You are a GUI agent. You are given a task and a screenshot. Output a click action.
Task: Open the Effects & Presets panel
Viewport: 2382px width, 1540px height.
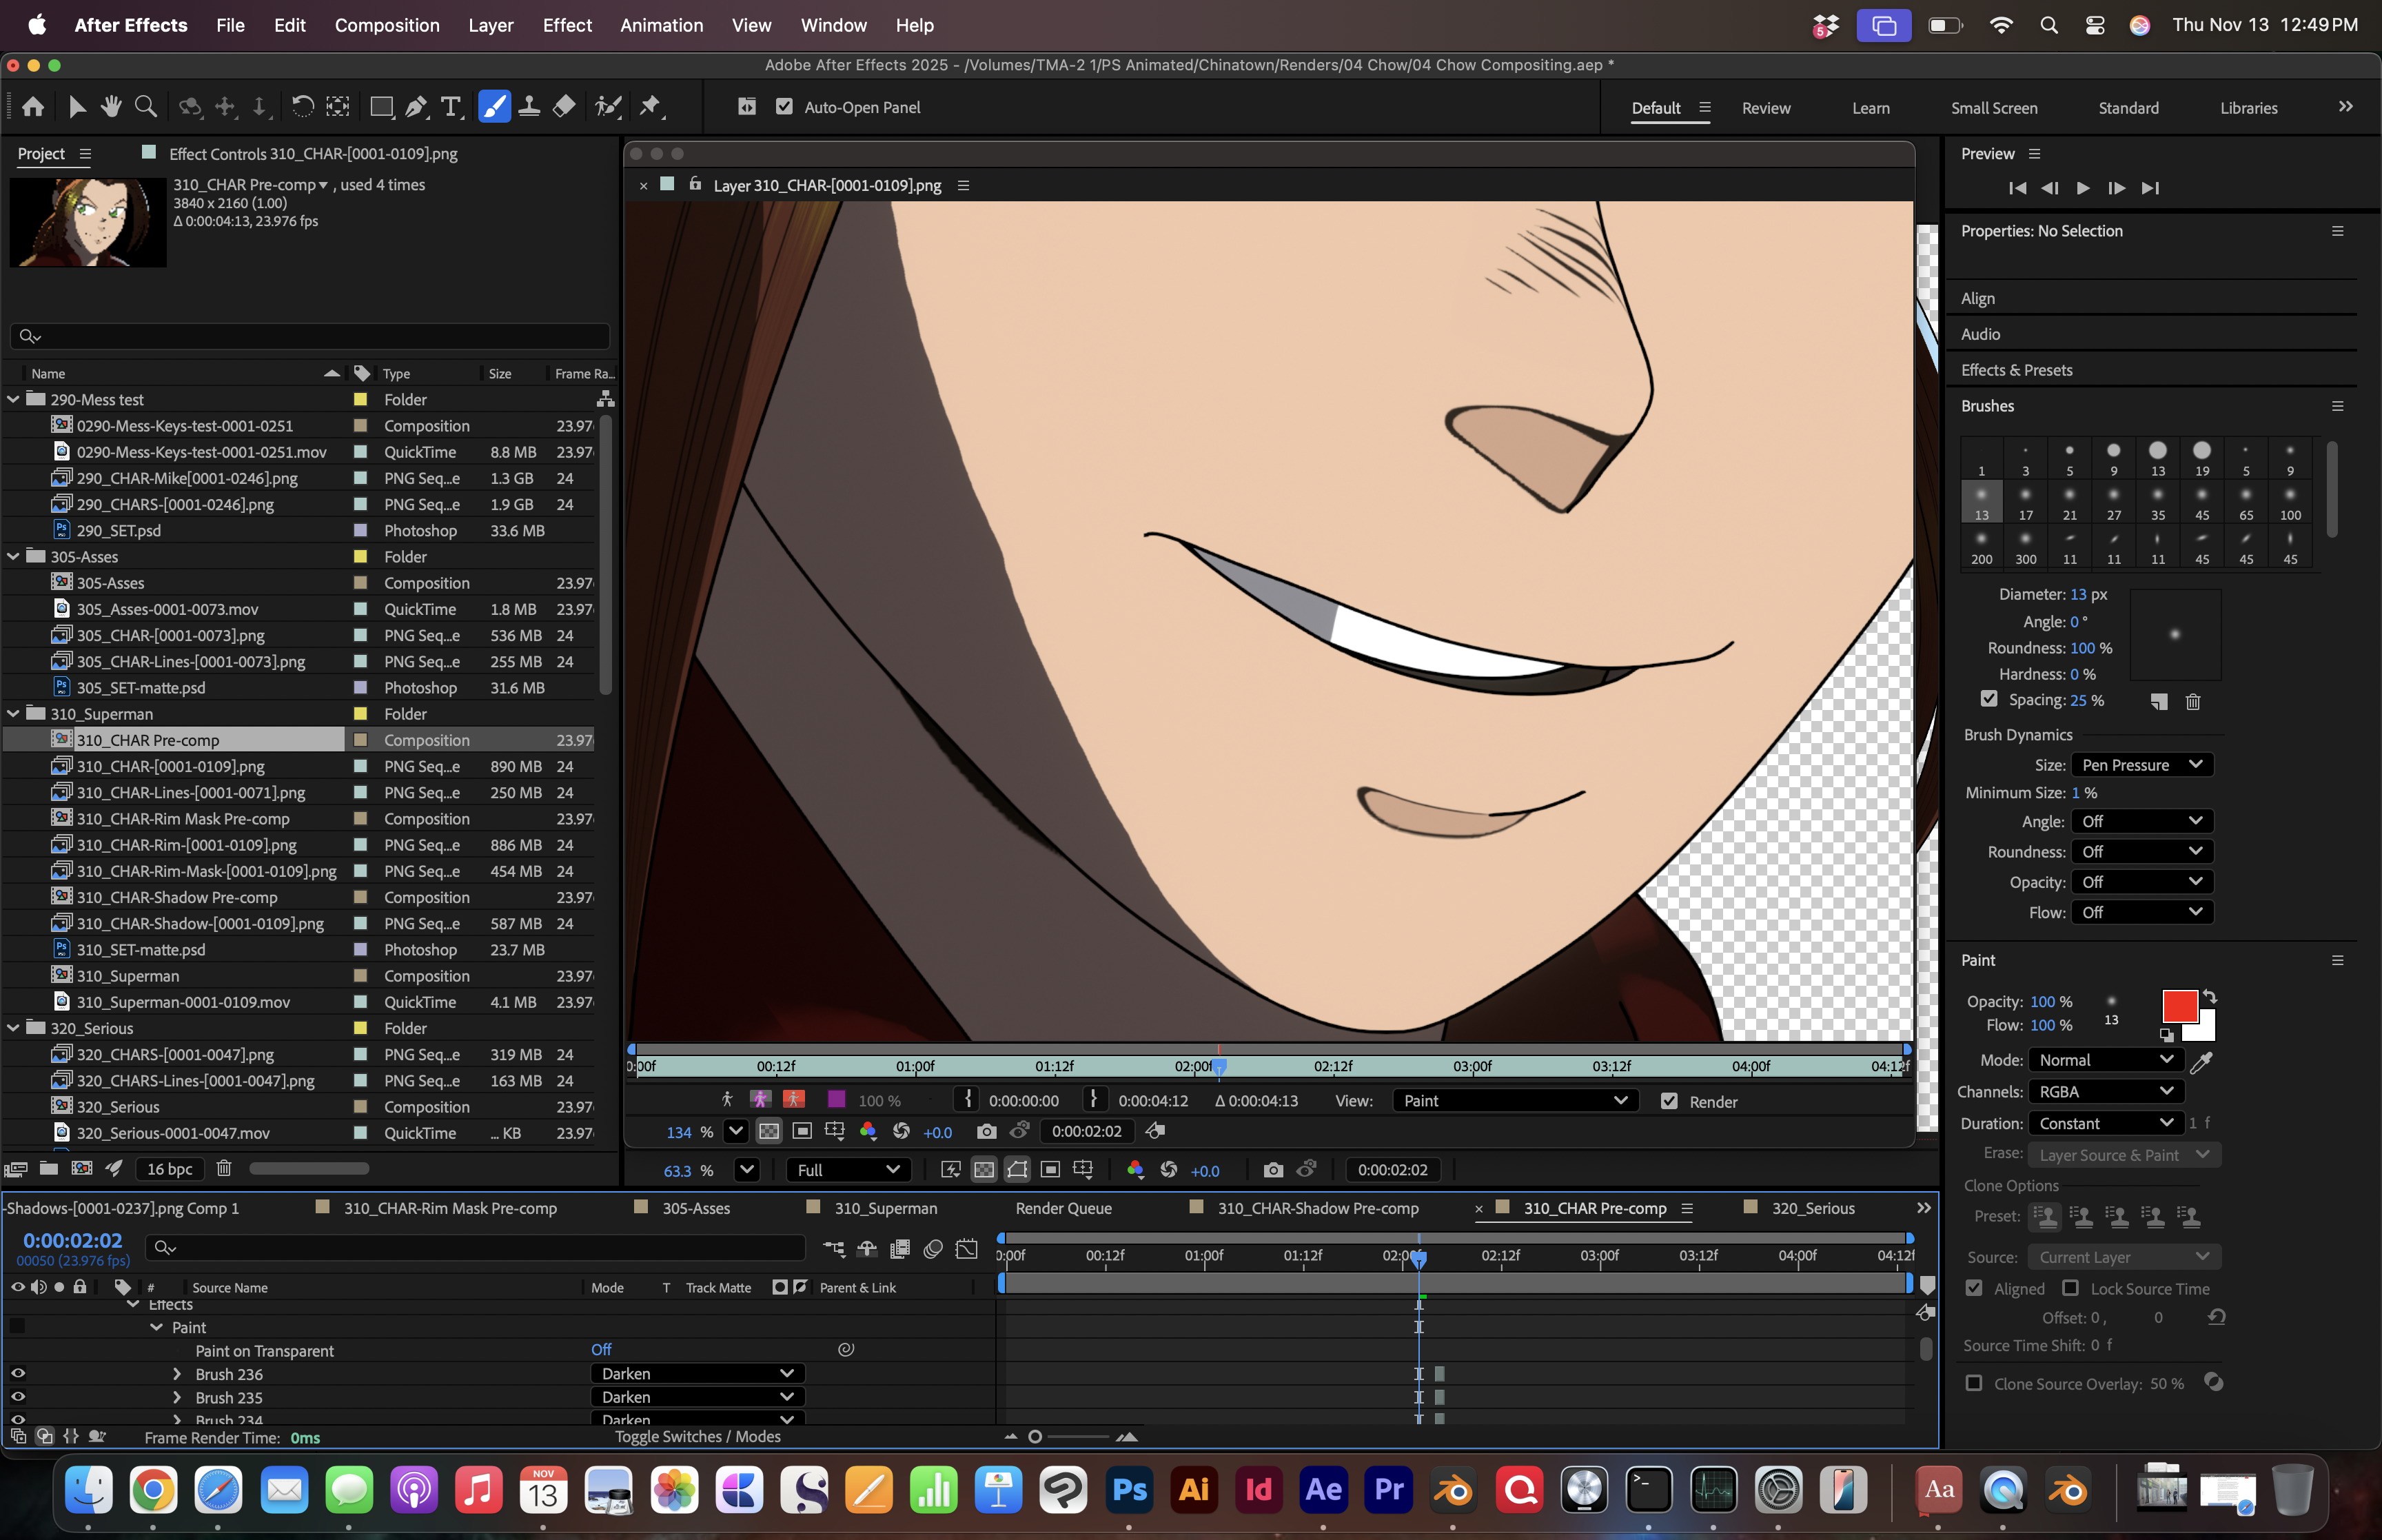(x=2016, y=370)
